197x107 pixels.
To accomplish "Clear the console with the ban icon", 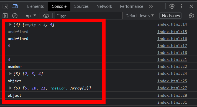I will tap(15, 16).
